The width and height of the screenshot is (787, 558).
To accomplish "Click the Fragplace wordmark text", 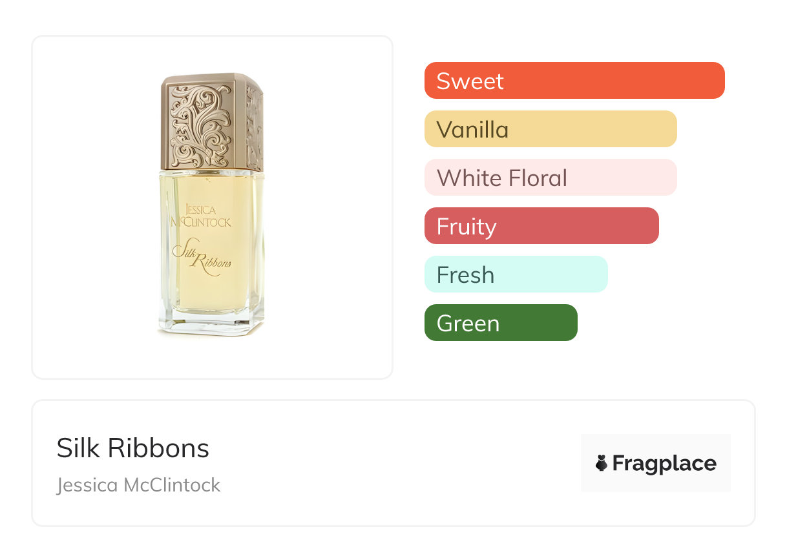I will pos(664,463).
